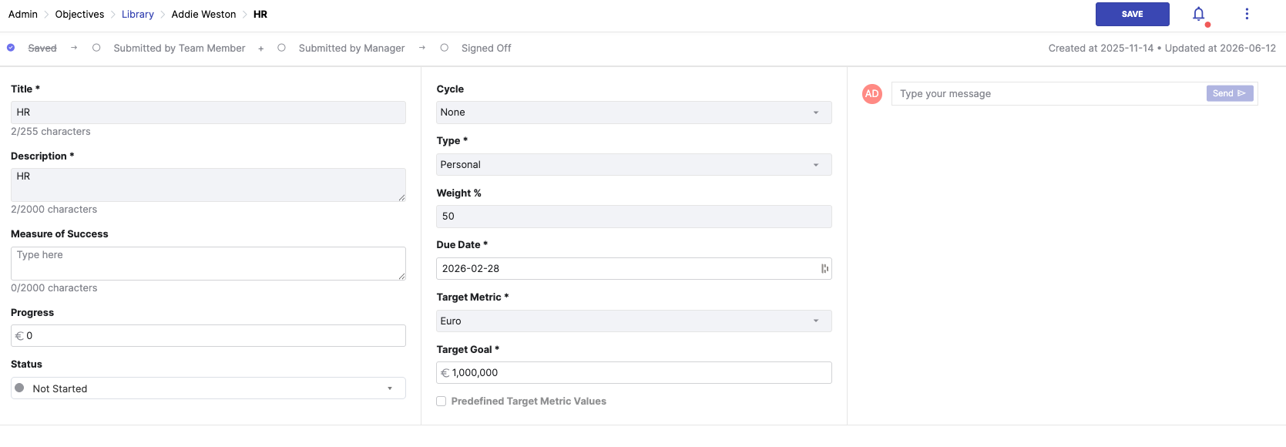1286x447 pixels.
Task: Open the Type dropdown showing Personal
Action: click(x=634, y=165)
